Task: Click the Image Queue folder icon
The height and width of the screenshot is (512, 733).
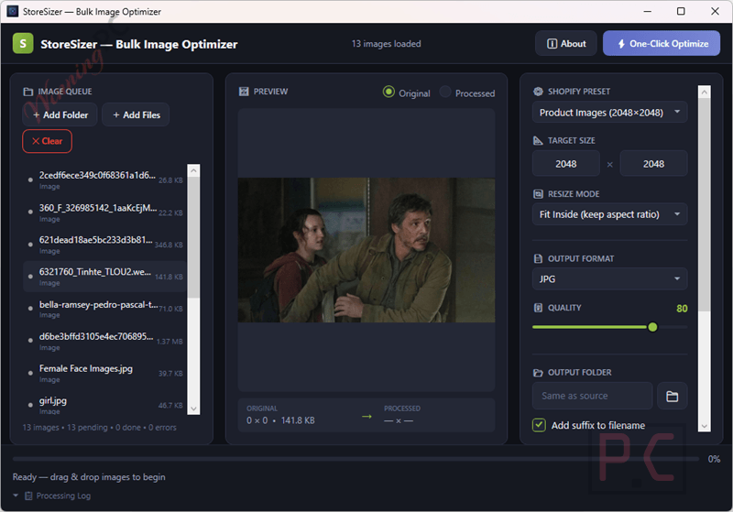Action: pyautogui.click(x=28, y=92)
